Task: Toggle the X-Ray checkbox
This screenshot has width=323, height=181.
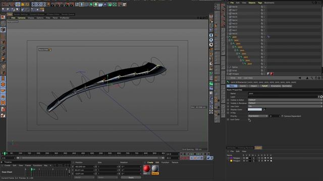Action: point(249,113)
